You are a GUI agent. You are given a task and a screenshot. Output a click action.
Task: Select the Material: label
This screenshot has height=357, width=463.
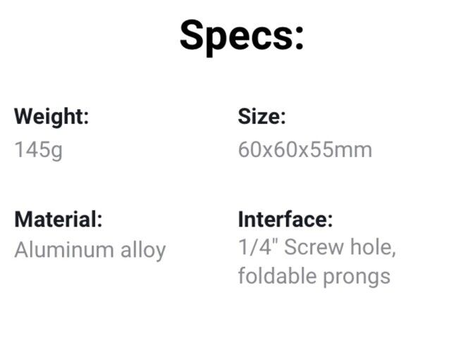[x=58, y=220]
